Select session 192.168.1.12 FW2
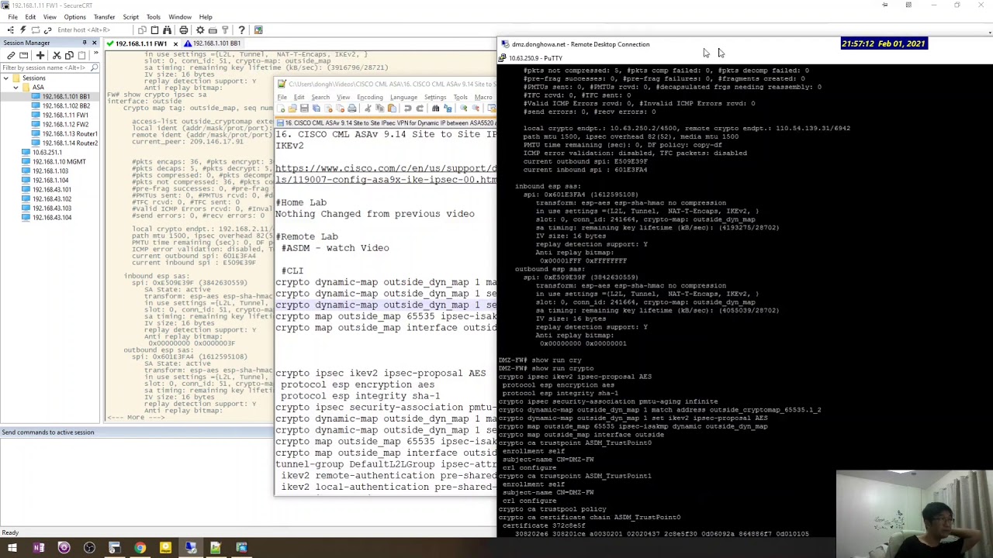993x558 pixels. [65, 125]
